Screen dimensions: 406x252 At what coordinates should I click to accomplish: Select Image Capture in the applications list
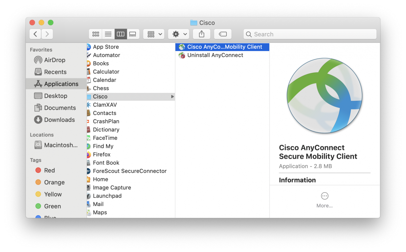tap(131, 187)
